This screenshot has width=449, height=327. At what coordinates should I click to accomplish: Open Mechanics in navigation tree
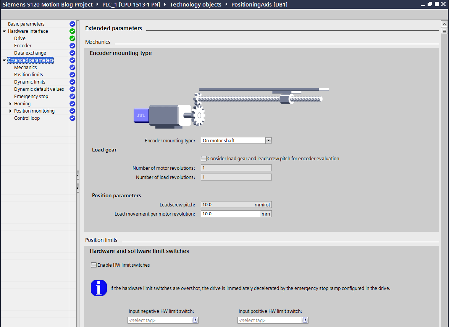[26, 68]
